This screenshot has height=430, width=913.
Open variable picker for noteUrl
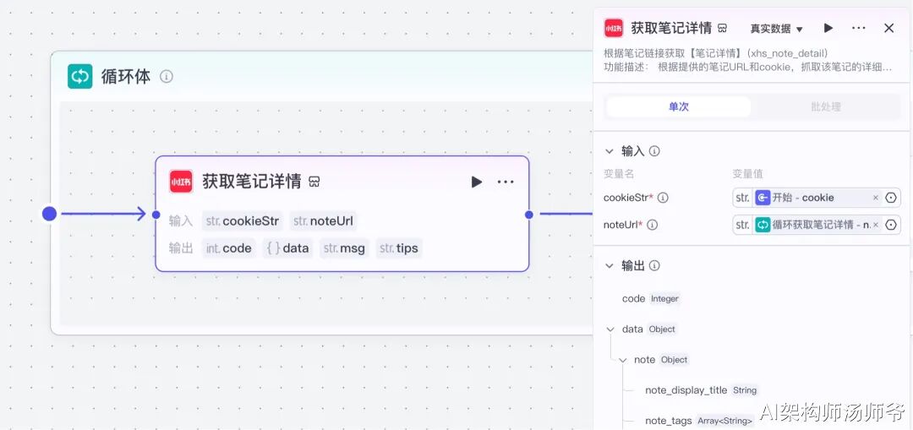tap(890, 225)
